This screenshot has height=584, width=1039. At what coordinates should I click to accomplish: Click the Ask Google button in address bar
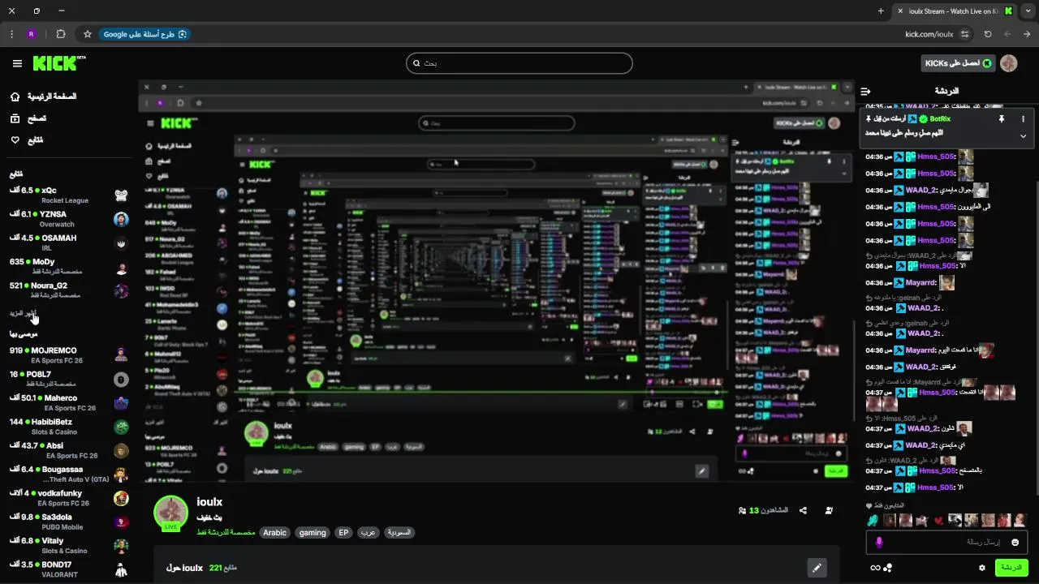(x=144, y=34)
